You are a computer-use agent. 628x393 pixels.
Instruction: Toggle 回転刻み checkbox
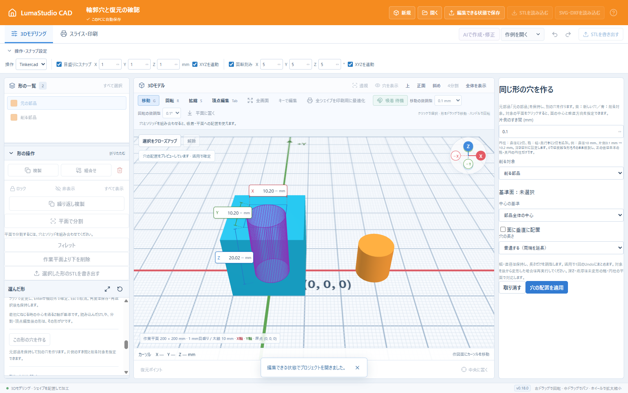[231, 64]
